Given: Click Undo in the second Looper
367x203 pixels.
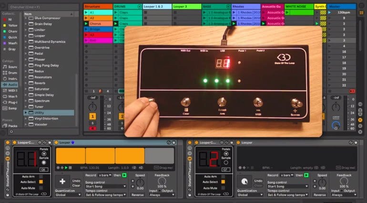Looking at the screenshot, I should pos(258,181).
